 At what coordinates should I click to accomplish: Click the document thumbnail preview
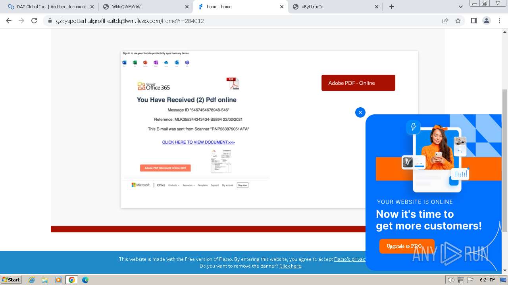[x=221, y=161]
